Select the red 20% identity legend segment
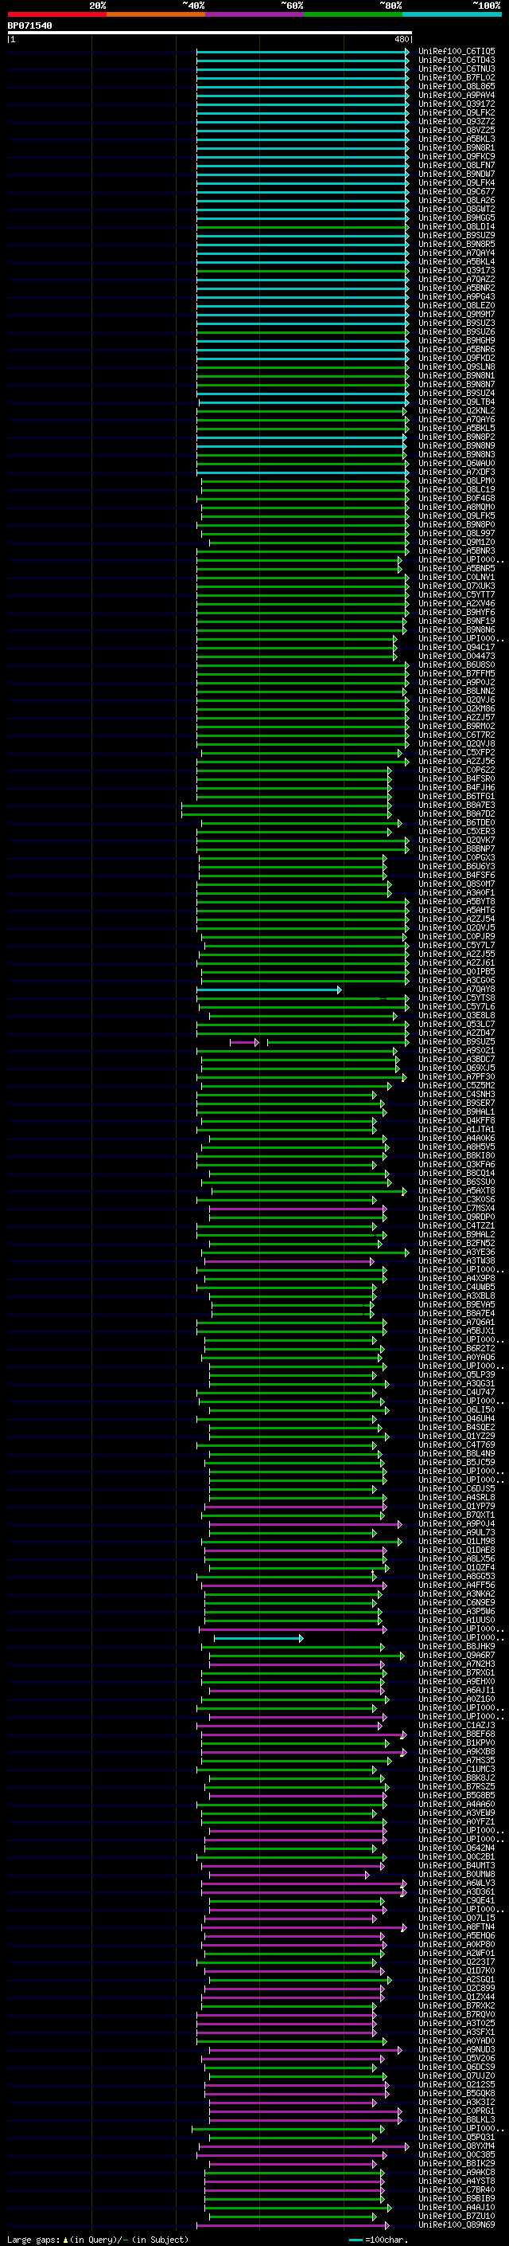The image size is (509, 2246). pyautogui.click(x=56, y=14)
